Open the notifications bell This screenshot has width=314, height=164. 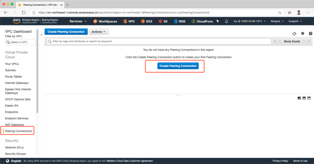coord(227,21)
